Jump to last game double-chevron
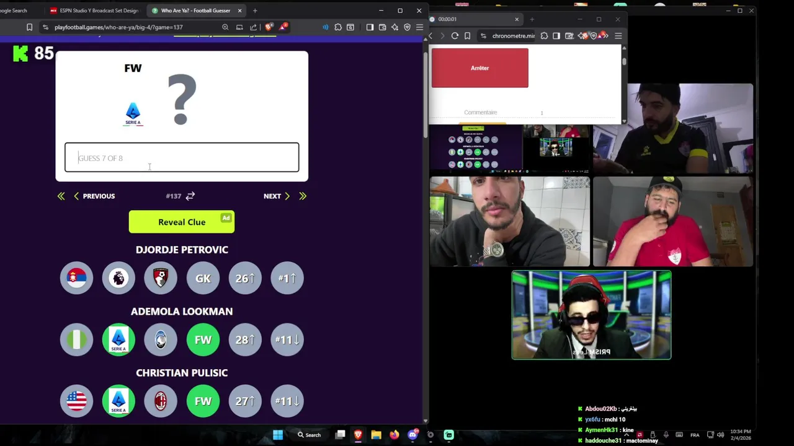 303,196
